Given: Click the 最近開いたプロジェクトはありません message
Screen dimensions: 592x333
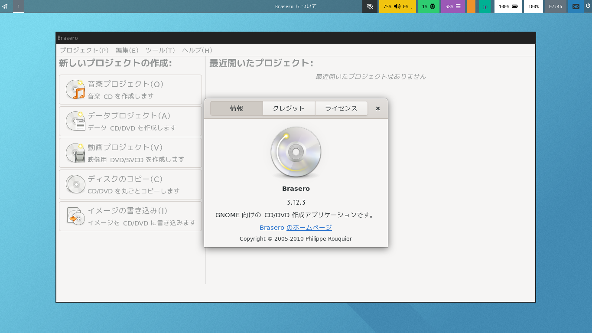Looking at the screenshot, I should [x=371, y=76].
